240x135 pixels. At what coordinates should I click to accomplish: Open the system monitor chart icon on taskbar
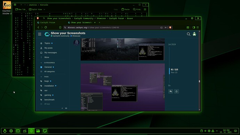(x=25, y=131)
